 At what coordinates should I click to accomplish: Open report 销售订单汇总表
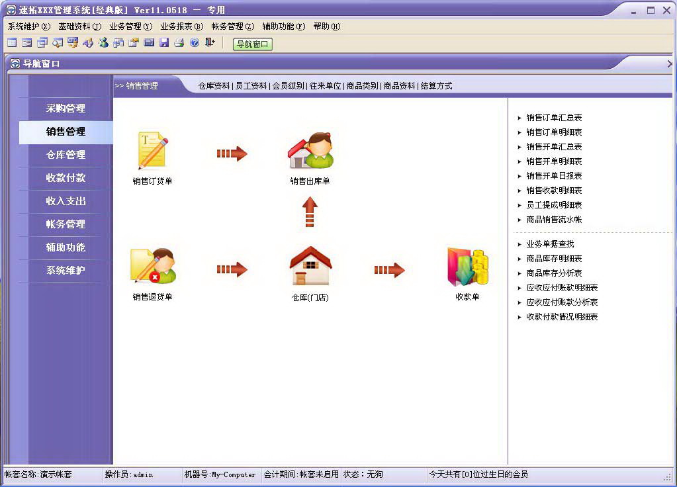point(554,118)
